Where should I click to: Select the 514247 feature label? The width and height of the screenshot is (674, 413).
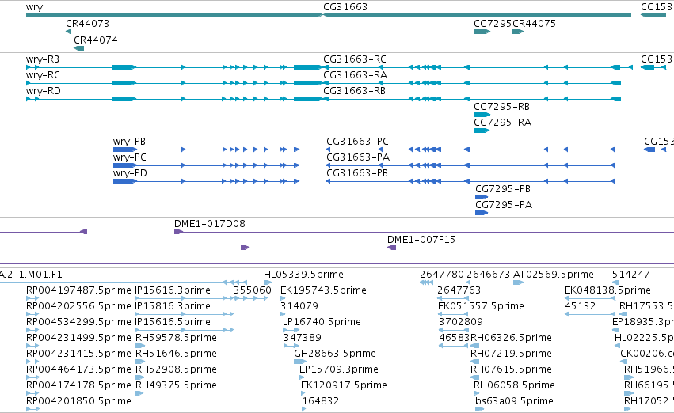tap(631, 275)
